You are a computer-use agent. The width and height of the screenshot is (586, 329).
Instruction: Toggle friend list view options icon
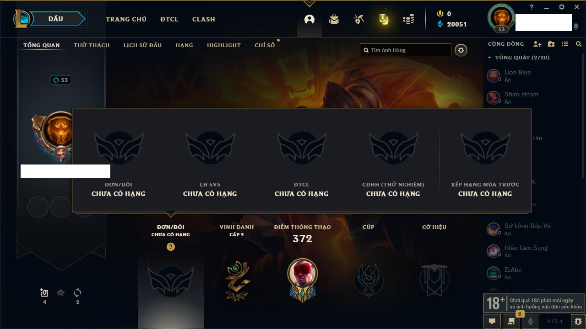tap(565, 44)
